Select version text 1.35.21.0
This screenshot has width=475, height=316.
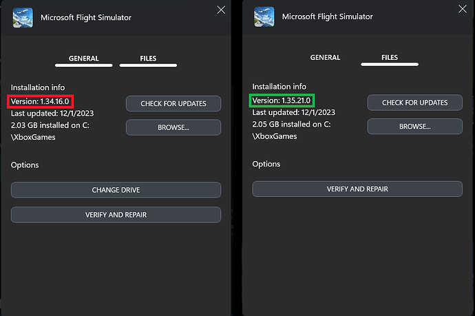coord(282,101)
